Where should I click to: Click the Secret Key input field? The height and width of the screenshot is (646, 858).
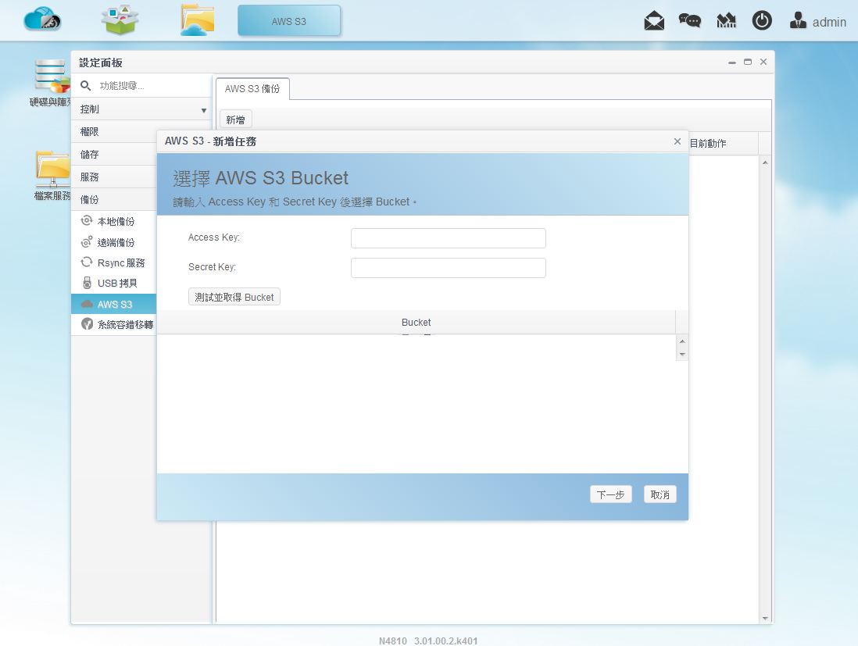click(449, 267)
